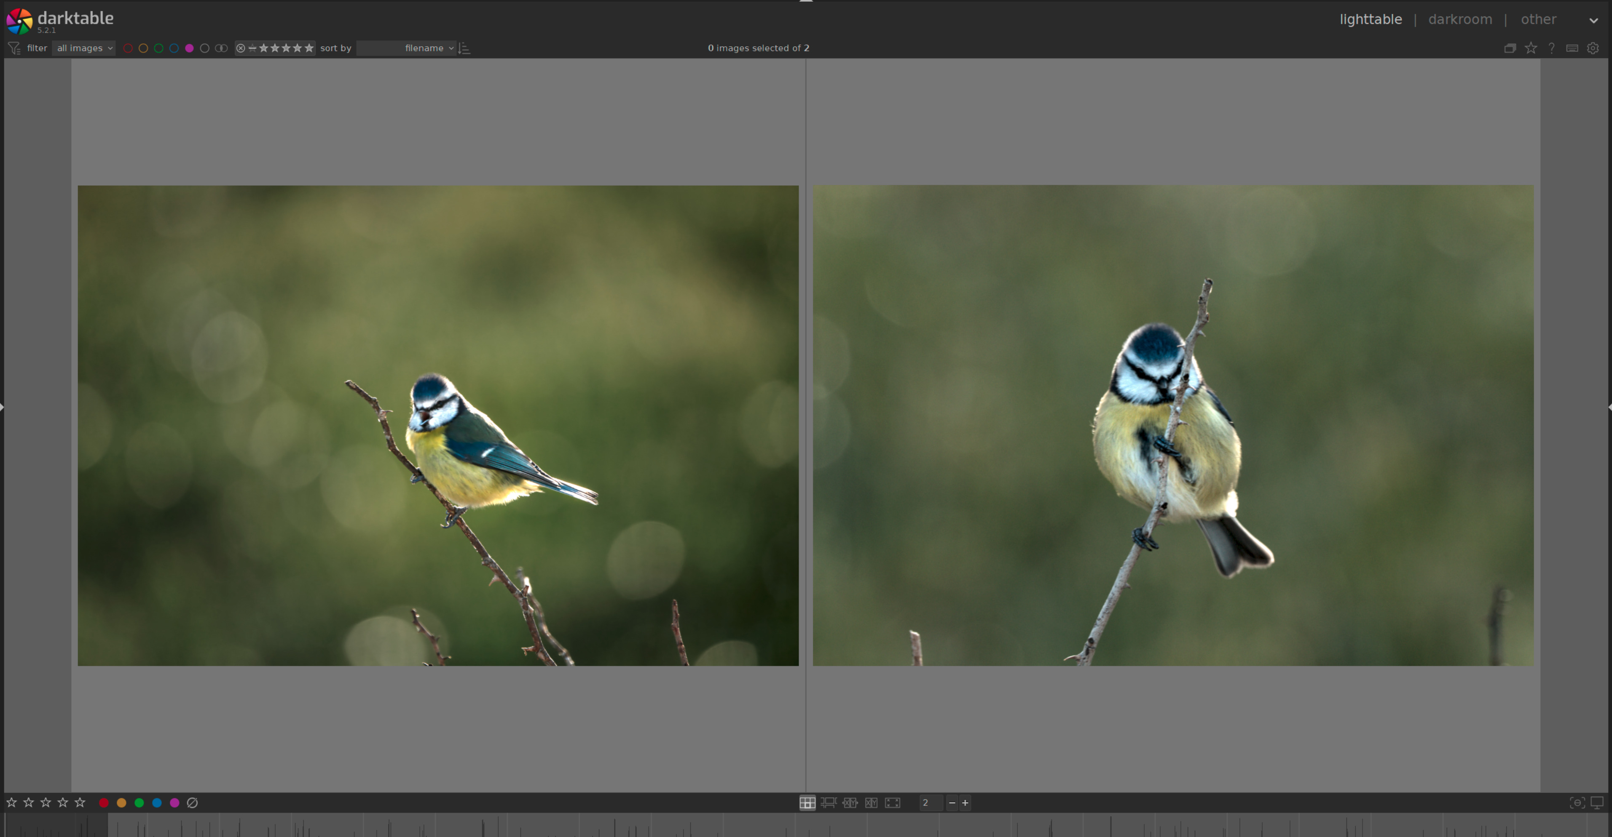Open global preferences gear icon

pyautogui.click(x=1593, y=48)
